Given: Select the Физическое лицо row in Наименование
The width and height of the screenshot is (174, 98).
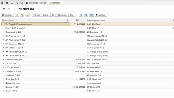Looking at the screenshot, I should pos(36,83).
